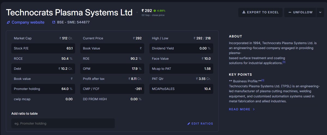Open BSE - SME: 544877 link
The height and width of the screenshot is (135, 327).
71,22
